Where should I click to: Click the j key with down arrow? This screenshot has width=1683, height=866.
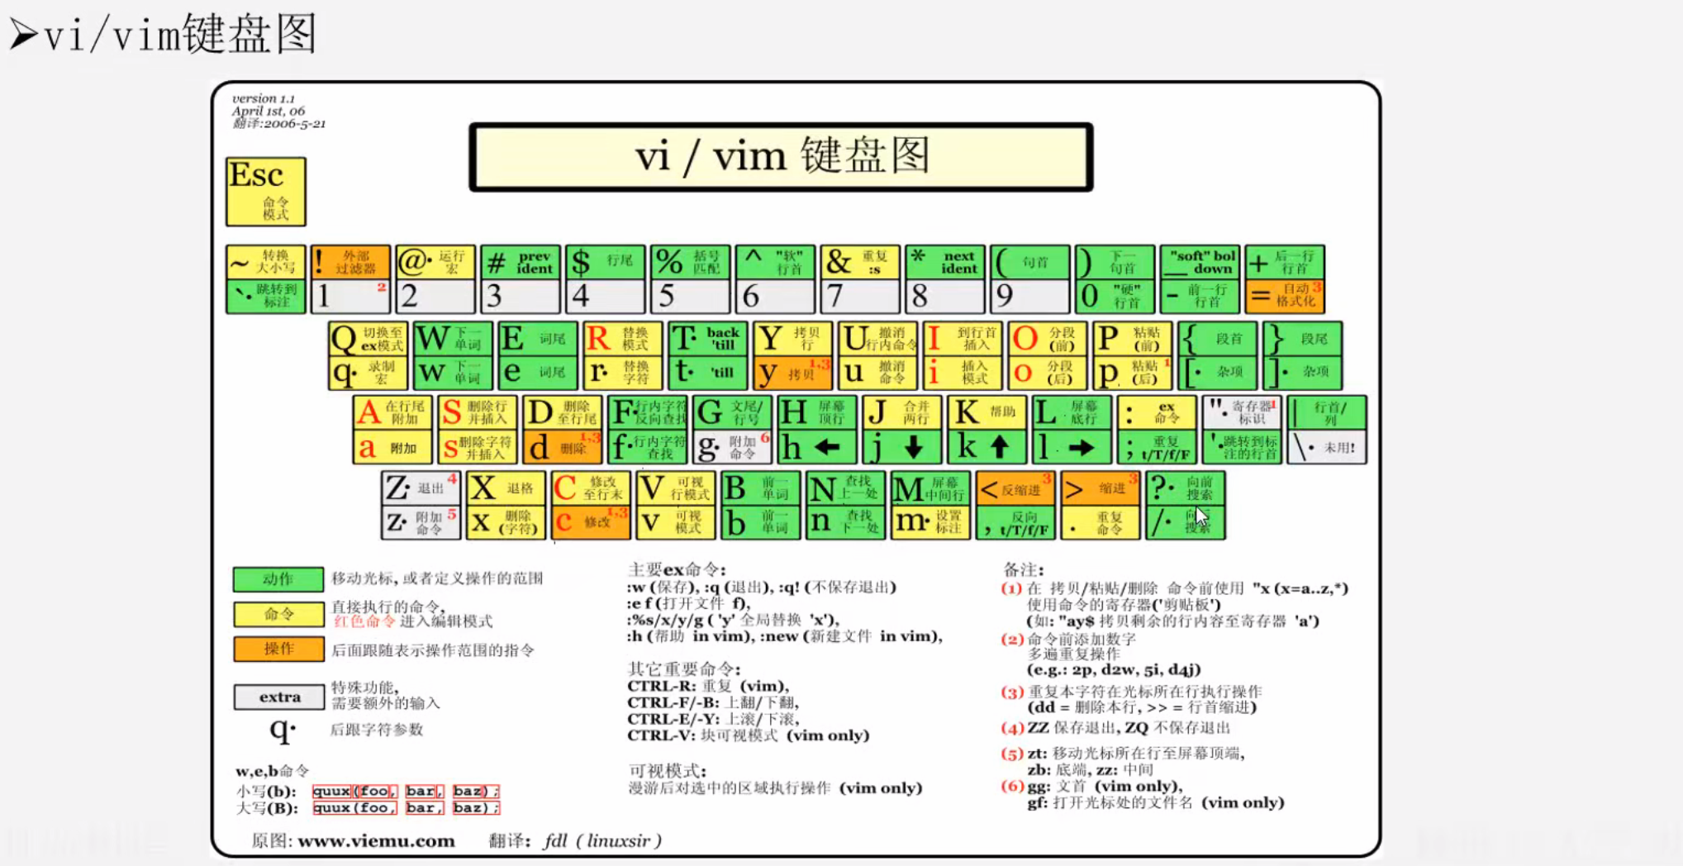[902, 447]
